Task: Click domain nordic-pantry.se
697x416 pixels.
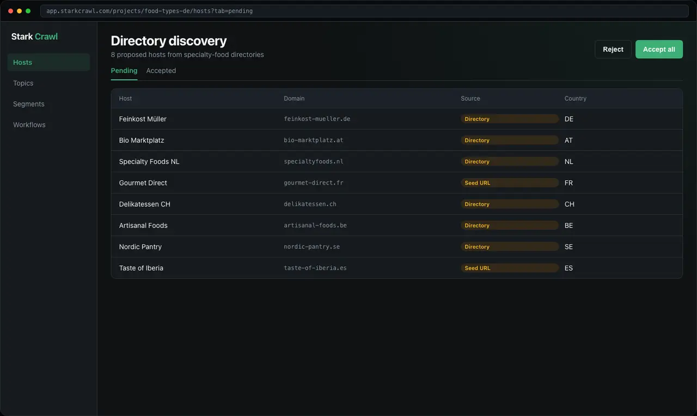Action: pyautogui.click(x=312, y=246)
